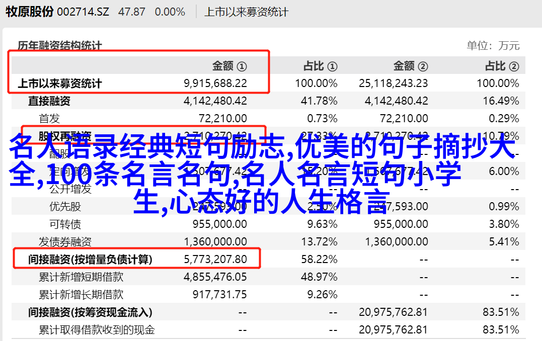The width and height of the screenshot is (542, 341).
Task: Click 20,975,762.81 in the 累计取得借款收到的现金 row
Action: pyautogui.click(x=394, y=330)
